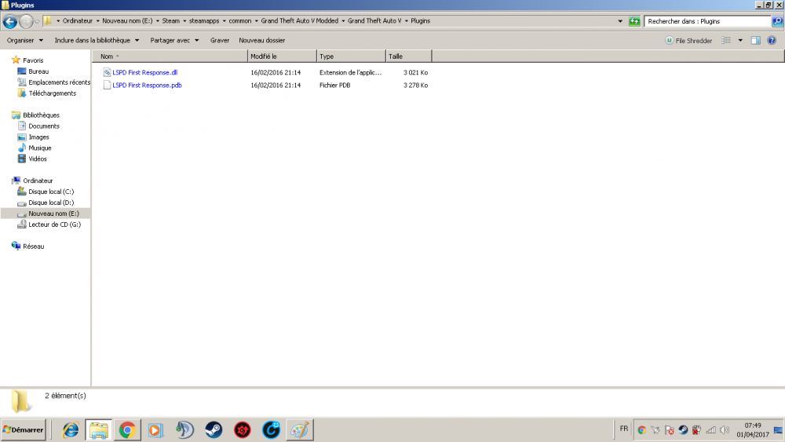Viewport: 785px width, 442px height.
Task: Click the network signal tray icon
Action: tap(710, 430)
